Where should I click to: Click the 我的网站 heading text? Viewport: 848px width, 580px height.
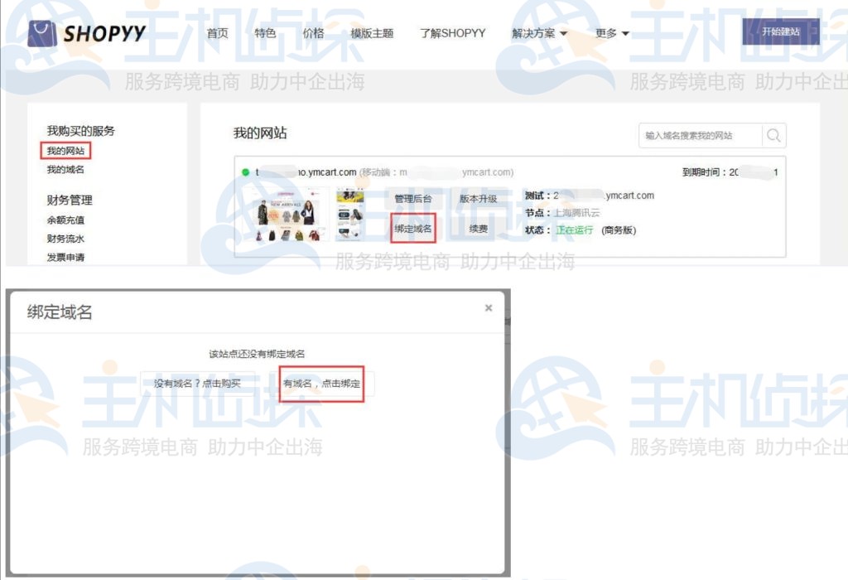(260, 133)
